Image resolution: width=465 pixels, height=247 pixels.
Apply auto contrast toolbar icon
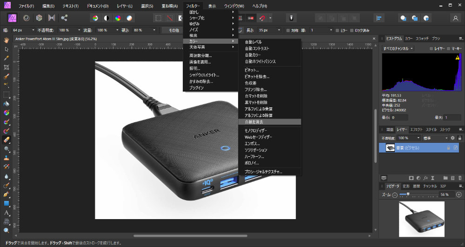coord(106,18)
